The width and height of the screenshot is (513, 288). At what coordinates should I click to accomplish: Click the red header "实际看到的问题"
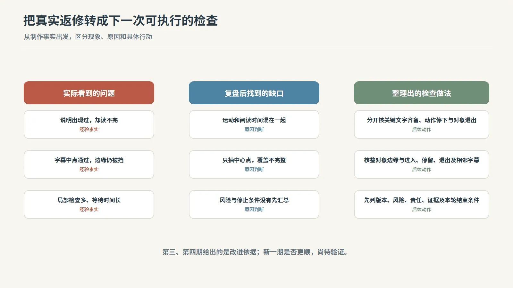coord(89,93)
